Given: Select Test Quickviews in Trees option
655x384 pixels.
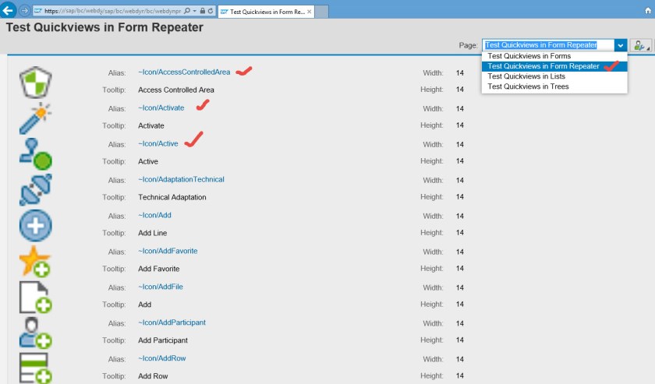Looking at the screenshot, I should [x=554, y=86].
